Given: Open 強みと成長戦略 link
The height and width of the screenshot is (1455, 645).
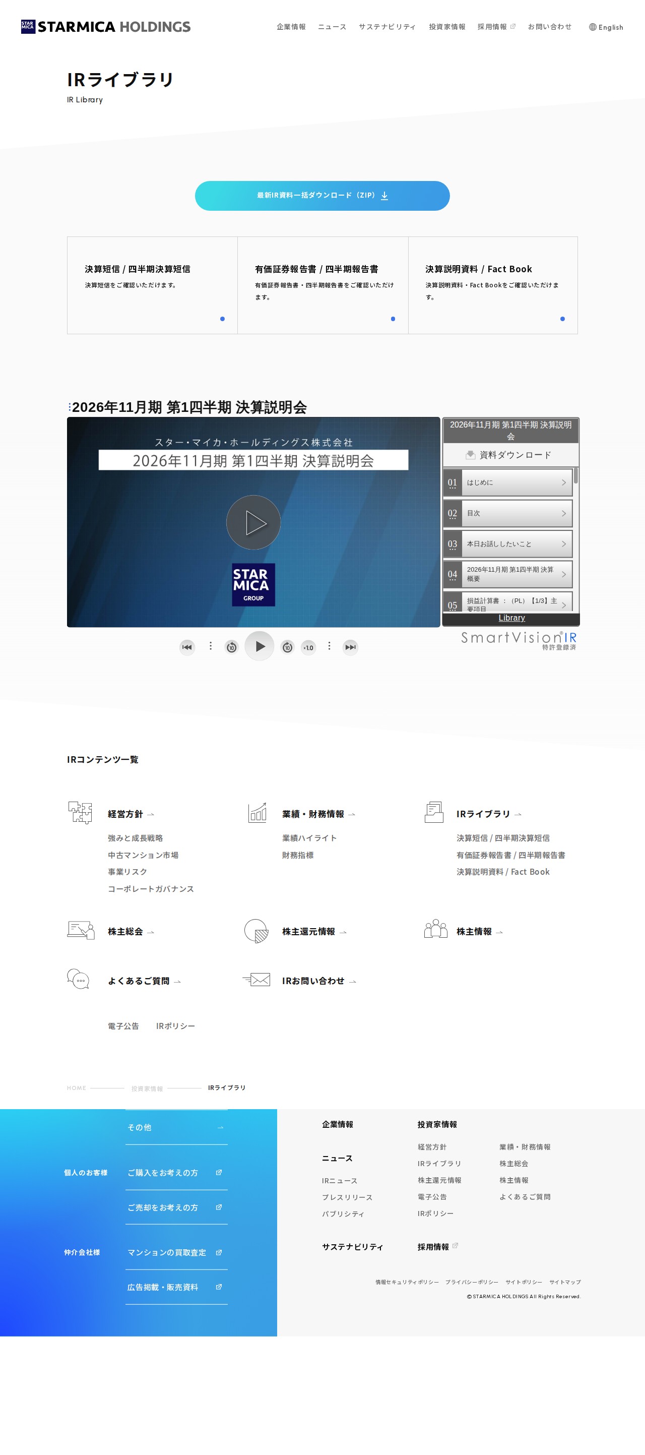Looking at the screenshot, I should [x=136, y=838].
